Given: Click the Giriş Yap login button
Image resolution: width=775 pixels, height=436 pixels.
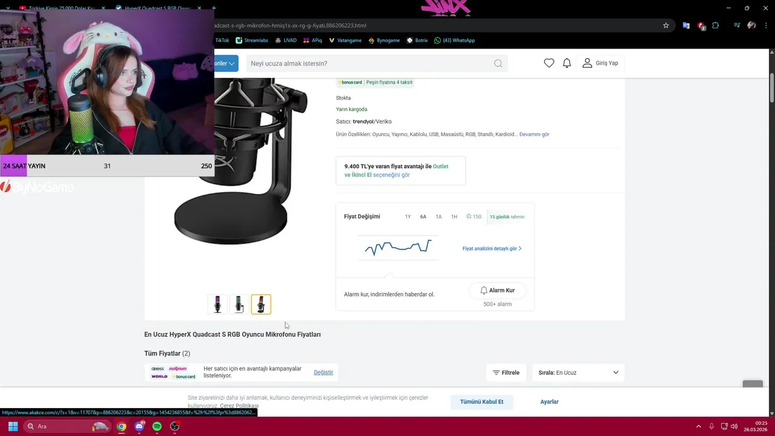Looking at the screenshot, I should point(600,63).
